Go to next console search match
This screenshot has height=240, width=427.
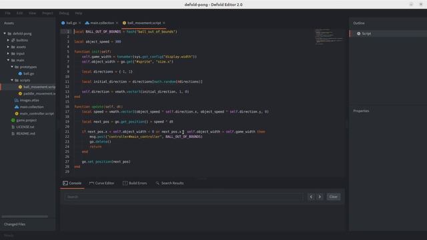tap(320, 197)
